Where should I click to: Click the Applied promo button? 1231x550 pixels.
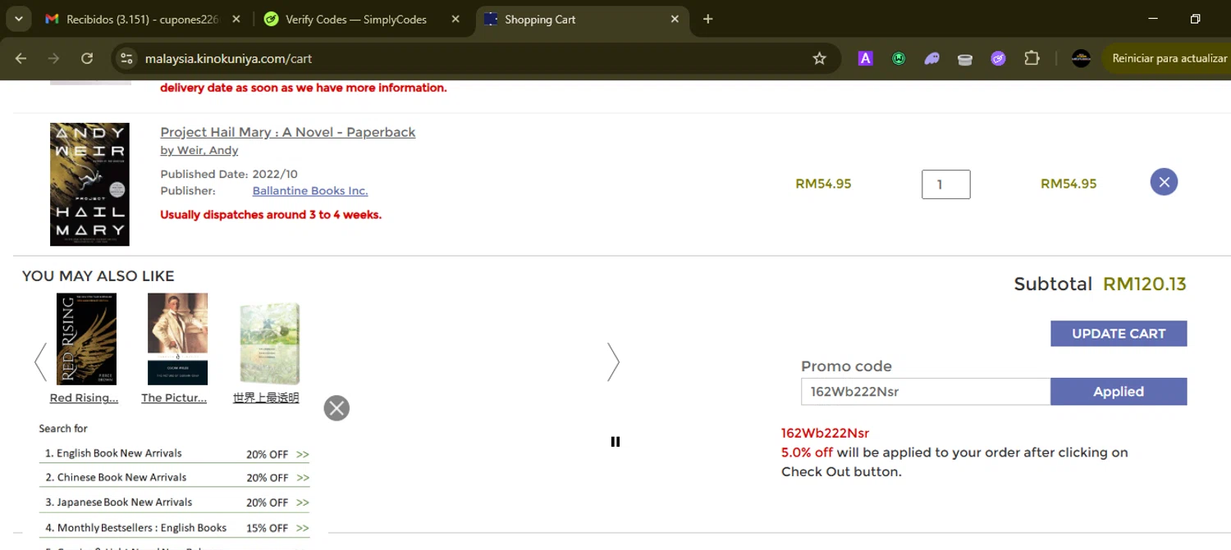(x=1119, y=392)
